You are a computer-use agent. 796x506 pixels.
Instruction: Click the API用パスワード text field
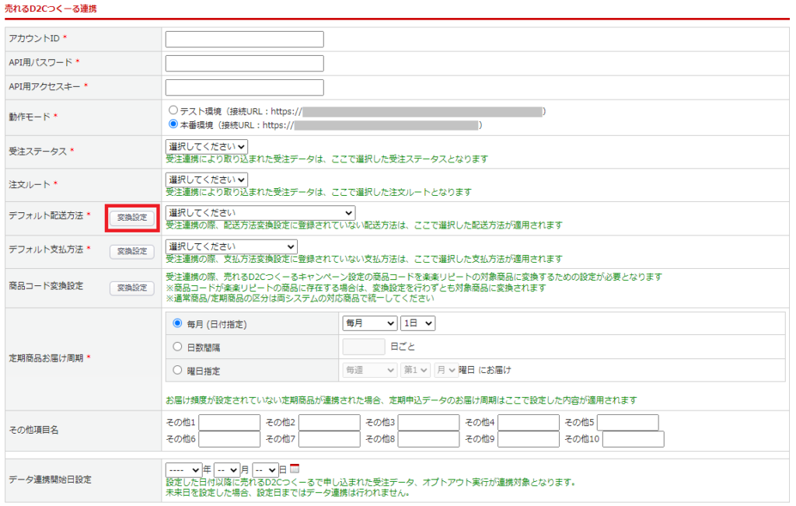(x=244, y=64)
